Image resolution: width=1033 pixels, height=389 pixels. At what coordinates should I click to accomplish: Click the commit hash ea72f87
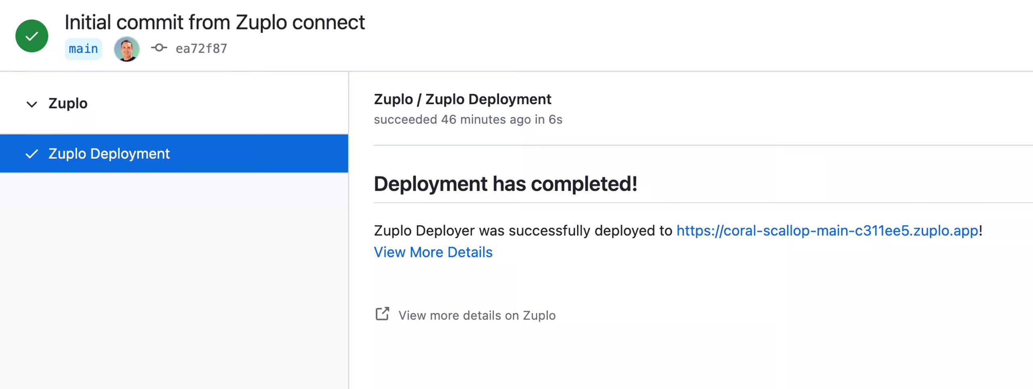(x=201, y=48)
